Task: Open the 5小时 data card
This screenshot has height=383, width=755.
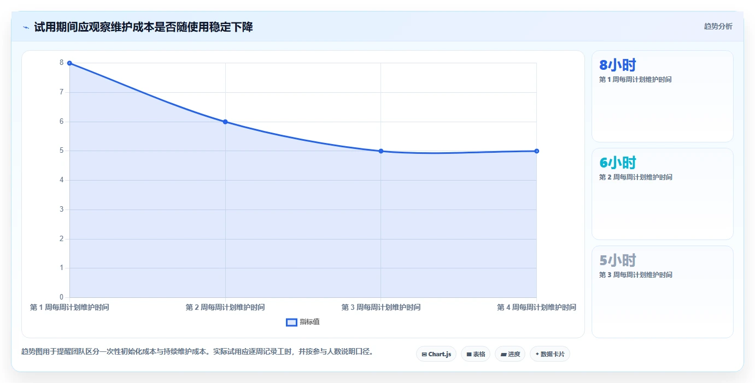Action: [663, 292]
